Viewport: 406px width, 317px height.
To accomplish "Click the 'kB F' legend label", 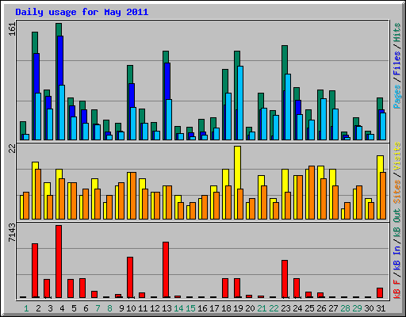I will [396, 289].
